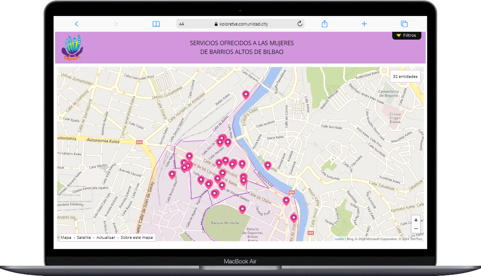Open Sobre este mapa
This screenshot has height=276, width=481.
(137, 238)
